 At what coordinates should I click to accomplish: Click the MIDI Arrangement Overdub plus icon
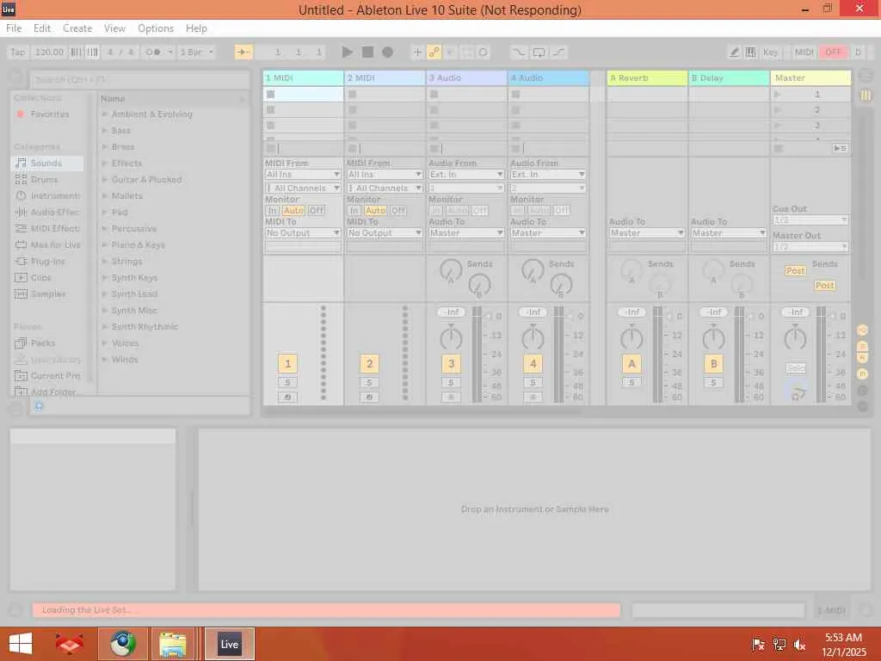(x=417, y=53)
